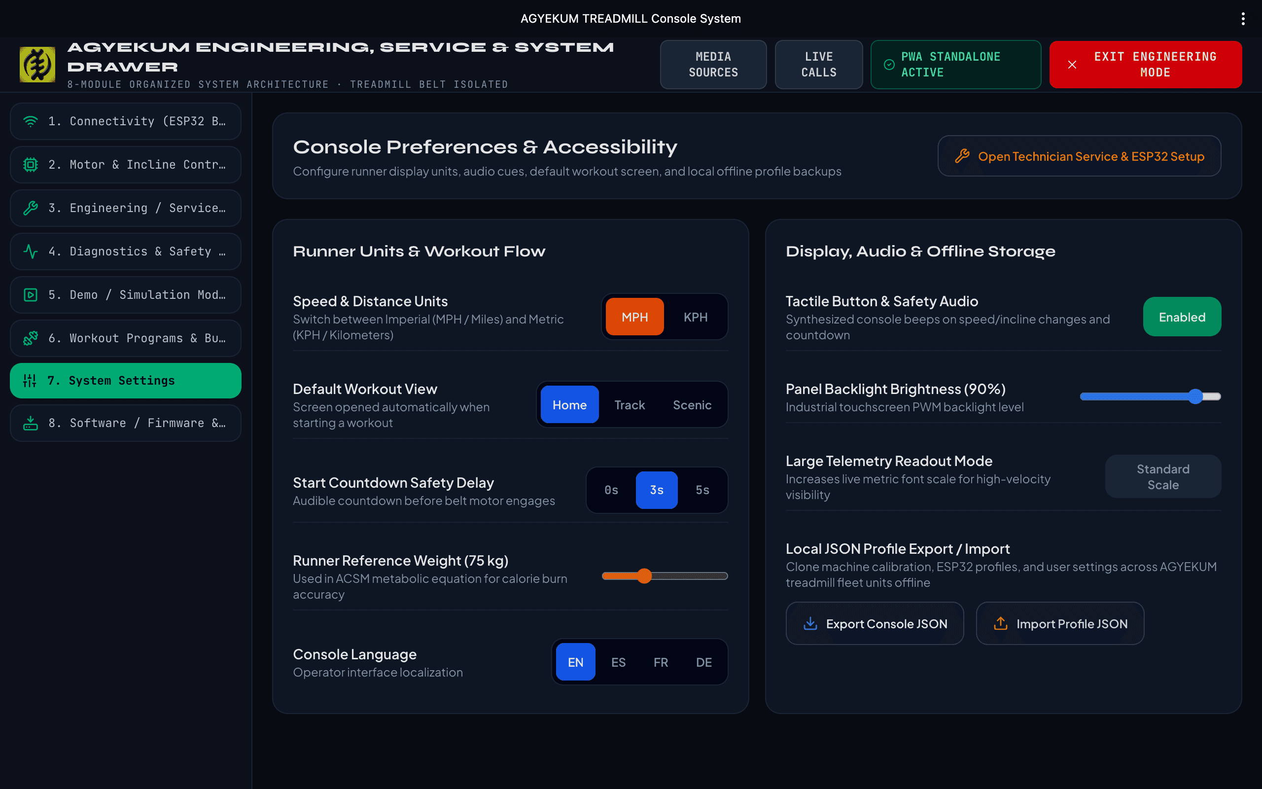Click the Demo / Simulation play icon
The height and width of the screenshot is (789, 1262).
31,295
